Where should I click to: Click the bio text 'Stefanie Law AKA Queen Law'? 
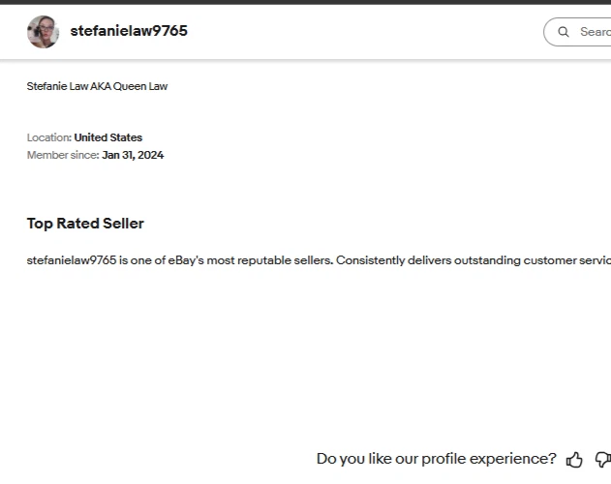[x=97, y=86]
